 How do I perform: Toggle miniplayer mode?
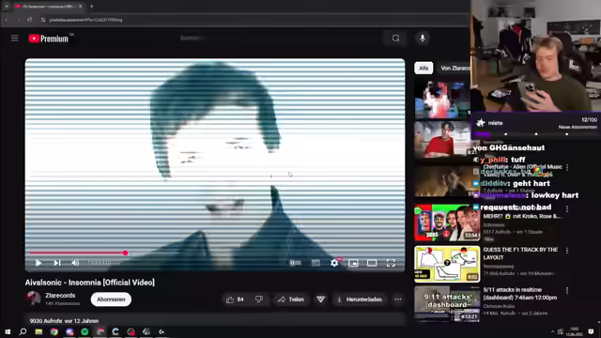[x=353, y=263]
